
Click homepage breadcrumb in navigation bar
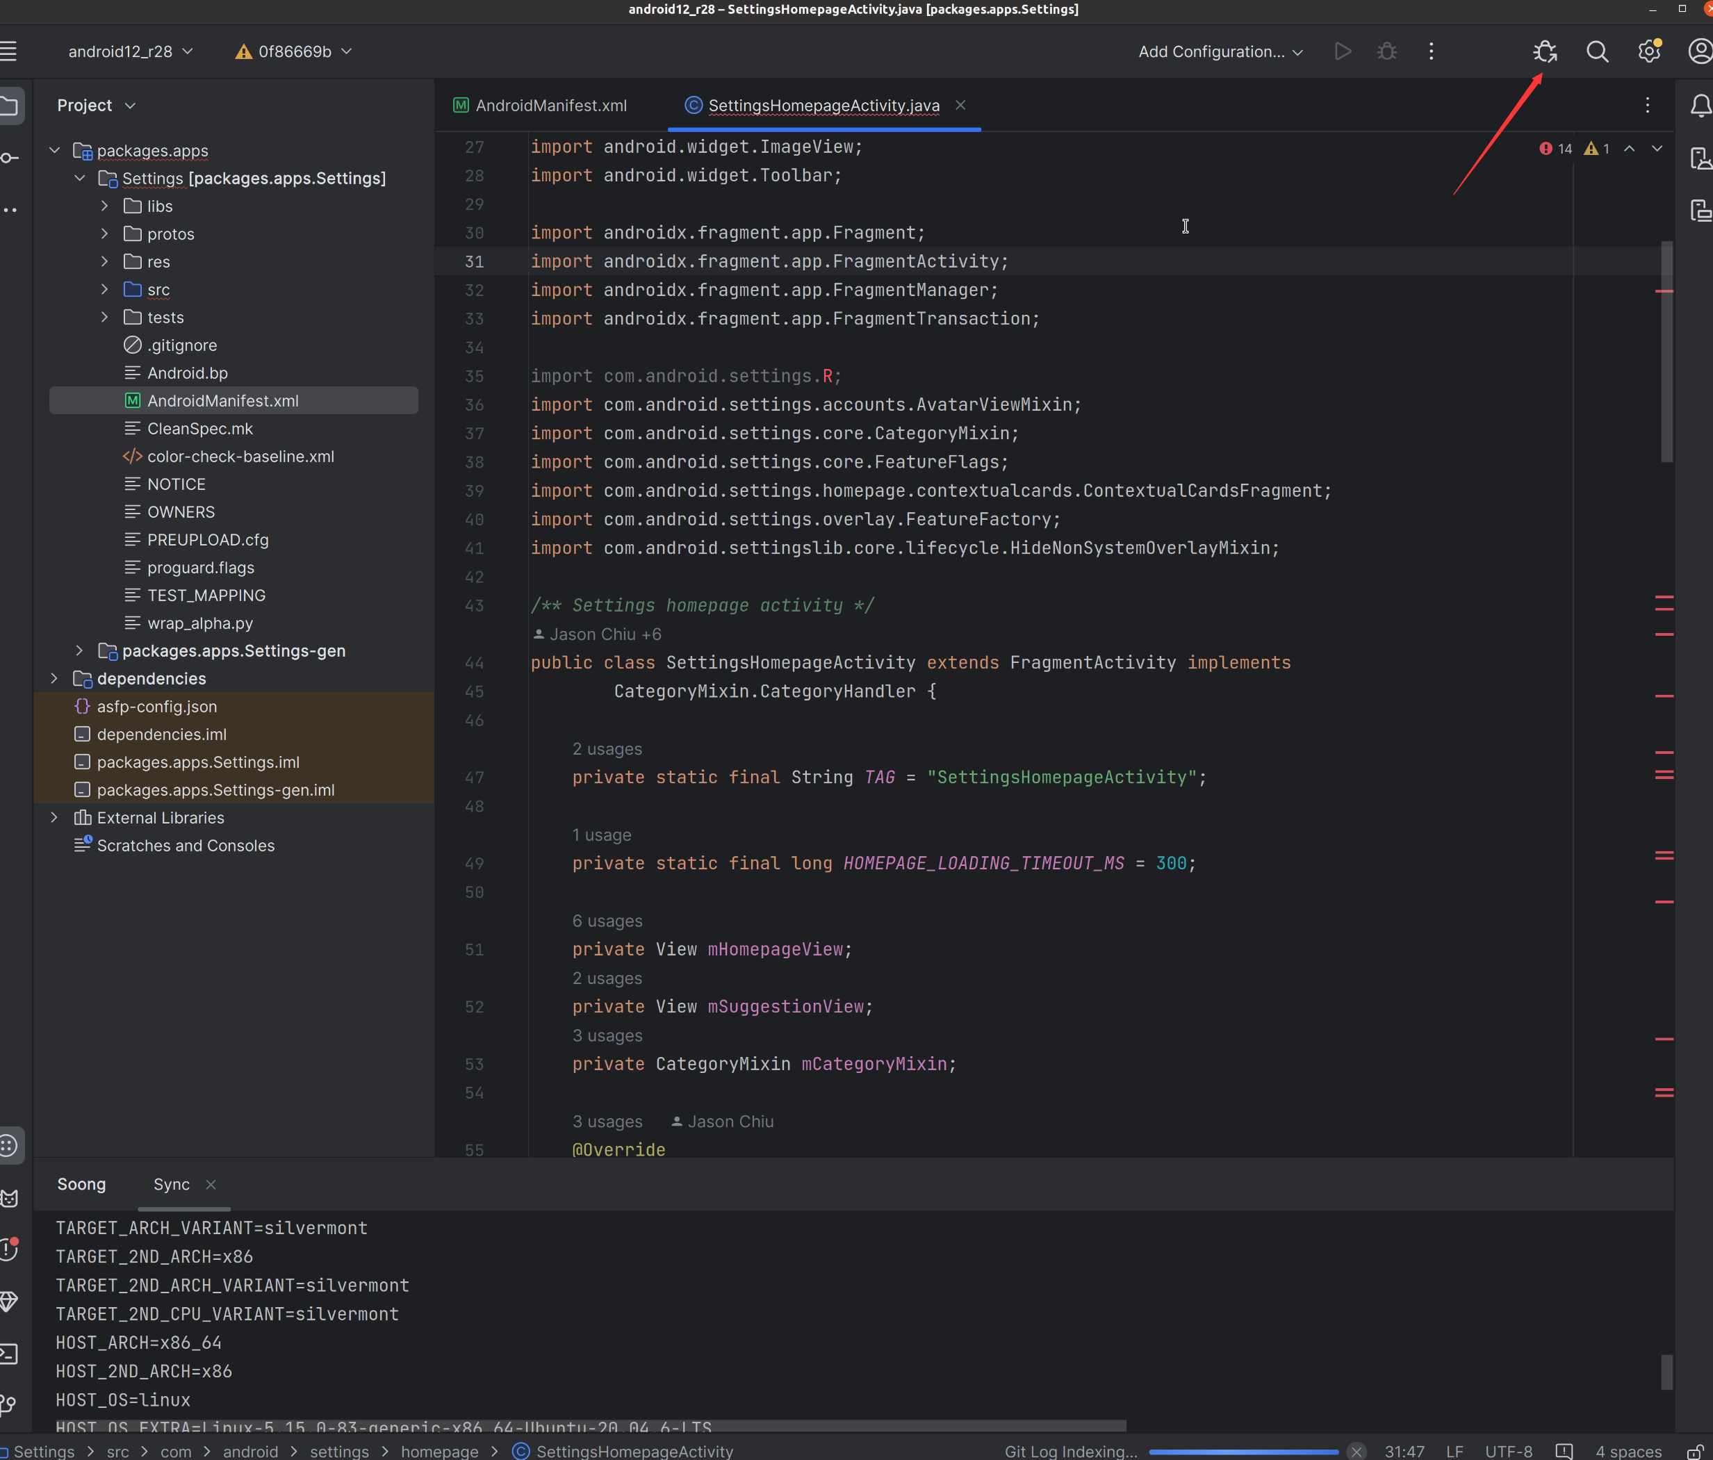tap(439, 1451)
